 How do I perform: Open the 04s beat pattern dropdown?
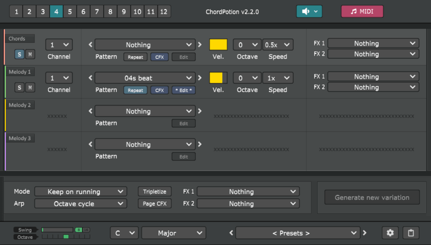[145, 78]
